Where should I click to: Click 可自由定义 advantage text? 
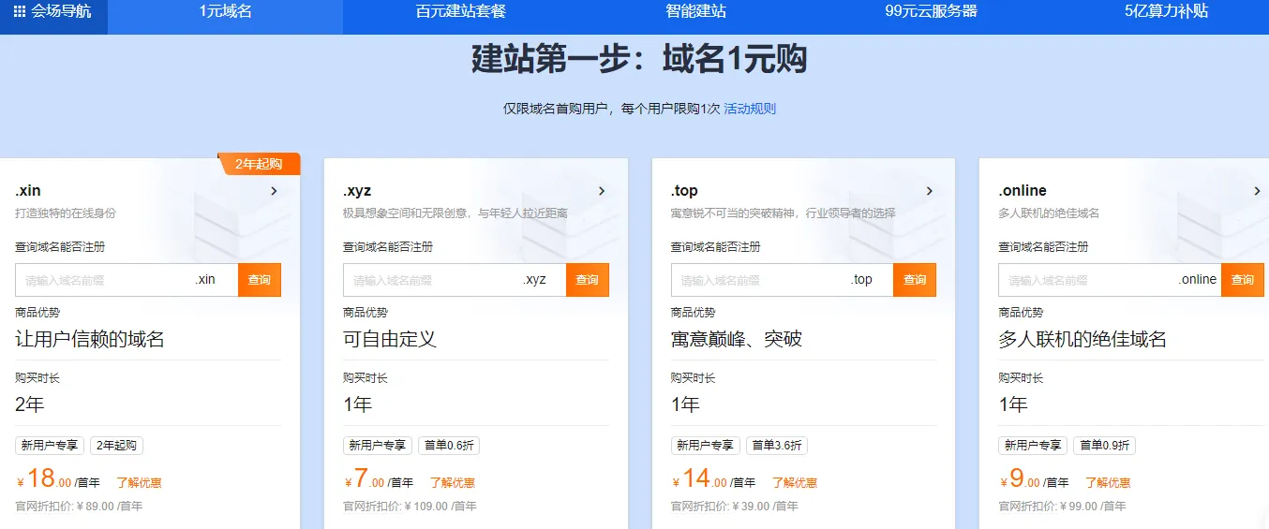390,339
